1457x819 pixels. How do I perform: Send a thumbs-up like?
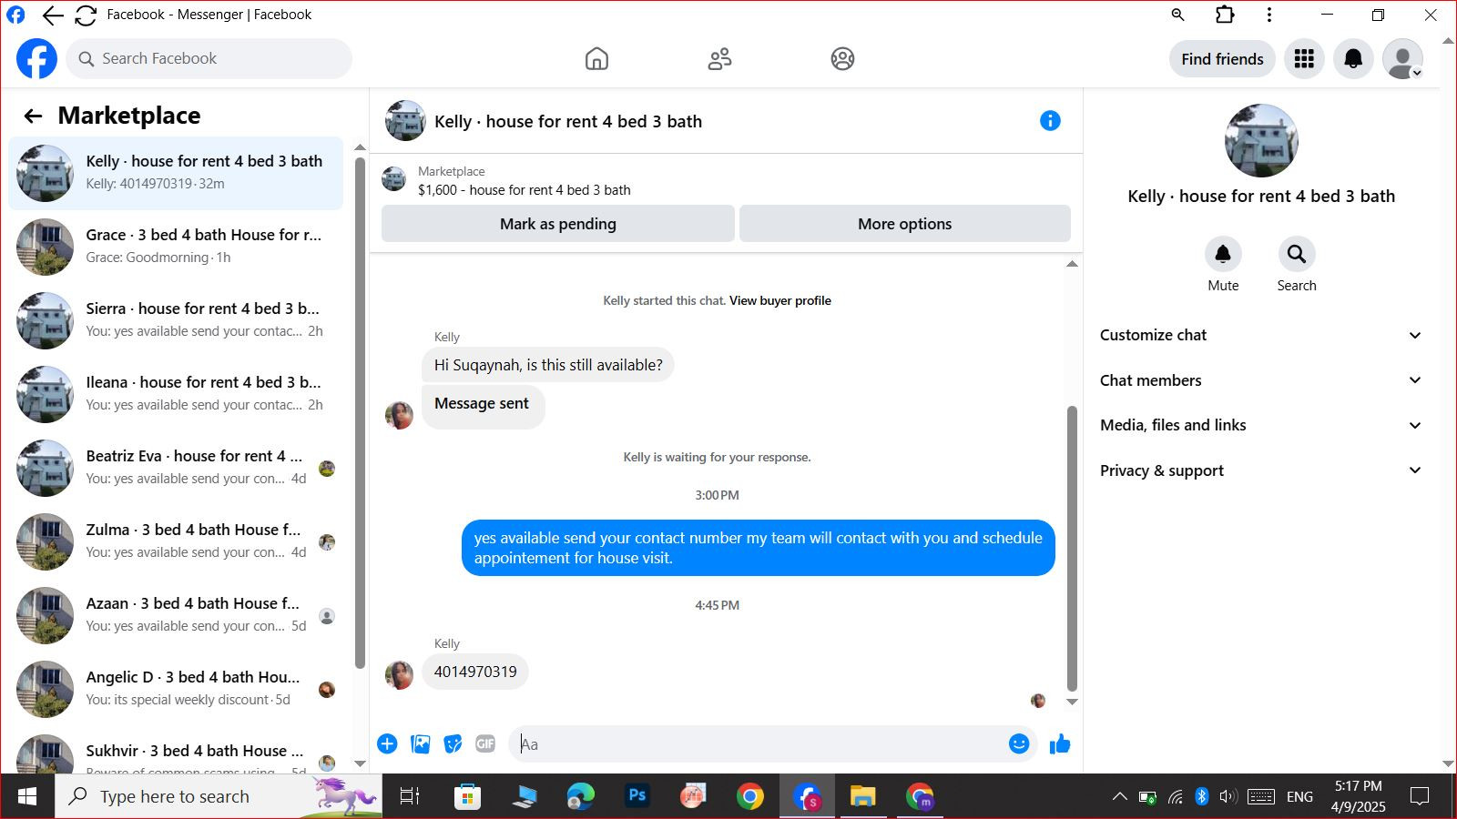tap(1060, 744)
